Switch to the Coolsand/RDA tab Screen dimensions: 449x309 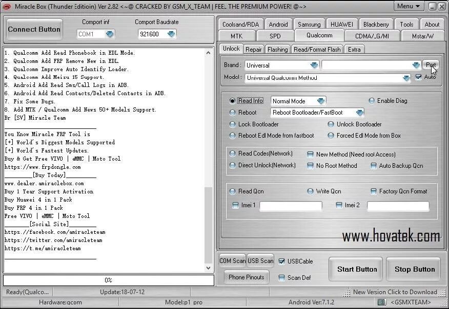click(240, 25)
